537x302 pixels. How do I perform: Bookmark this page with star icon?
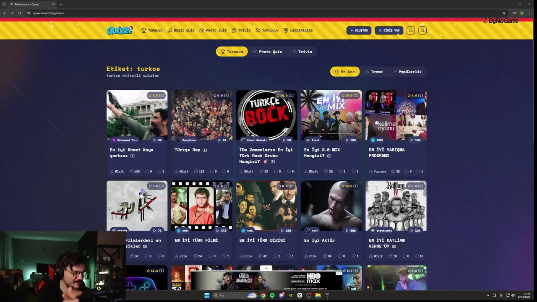tap(504, 13)
